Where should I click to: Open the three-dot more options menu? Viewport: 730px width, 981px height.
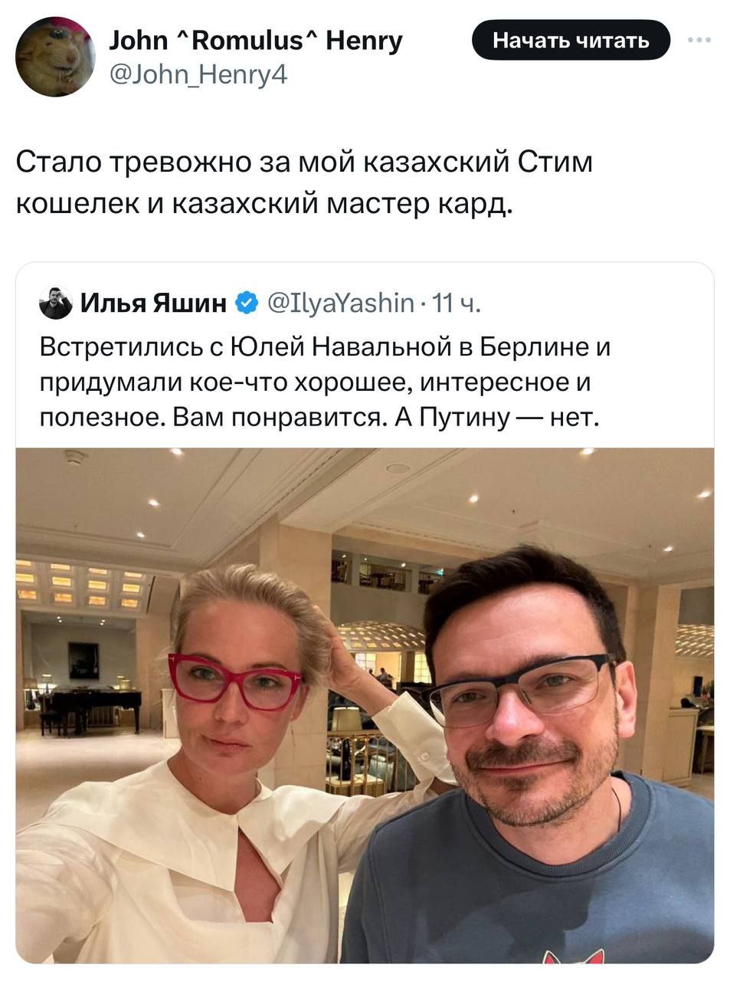(x=699, y=40)
